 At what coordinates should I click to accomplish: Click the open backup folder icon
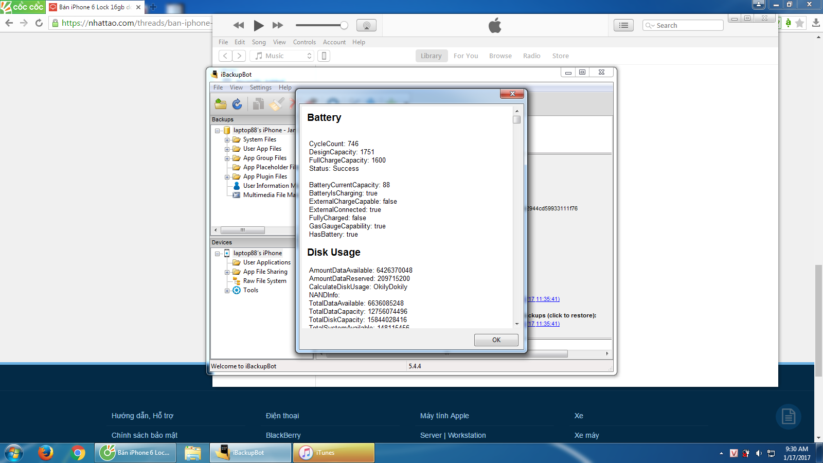(221, 104)
